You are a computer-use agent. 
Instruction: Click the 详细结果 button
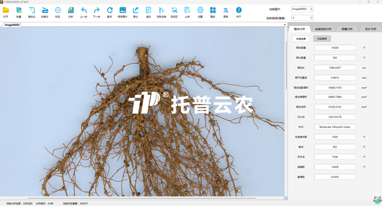coord(301,39)
